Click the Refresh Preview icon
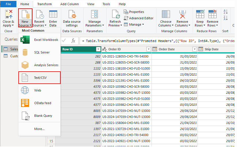237x147 pixels. coord(116,14)
